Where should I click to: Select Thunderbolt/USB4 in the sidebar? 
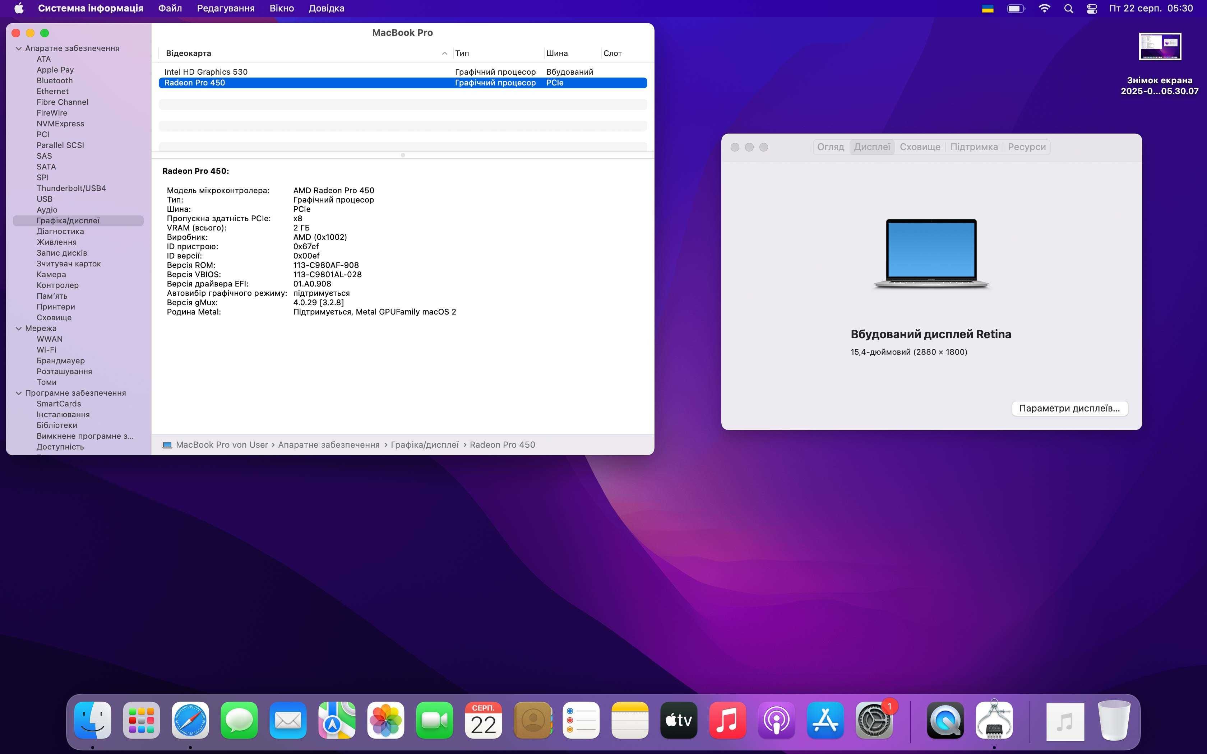pyautogui.click(x=71, y=188)
